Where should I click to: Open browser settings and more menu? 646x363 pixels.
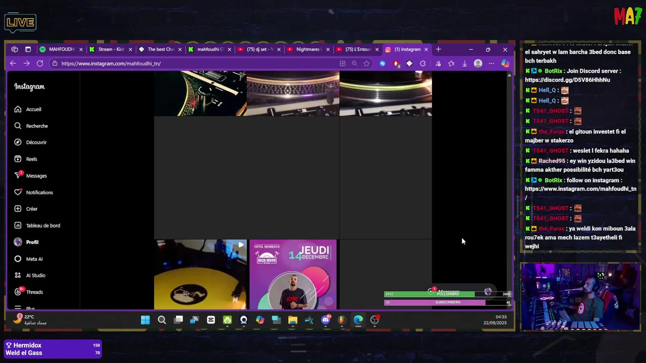(x=491, y=64)
